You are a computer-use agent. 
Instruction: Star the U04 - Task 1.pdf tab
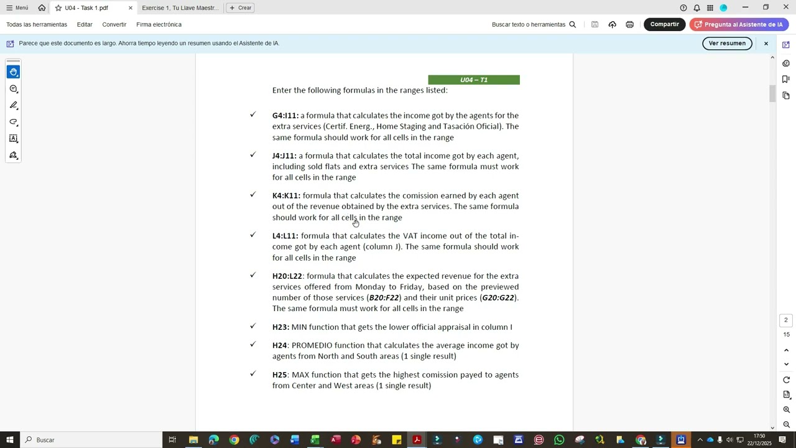coord(58,8)
